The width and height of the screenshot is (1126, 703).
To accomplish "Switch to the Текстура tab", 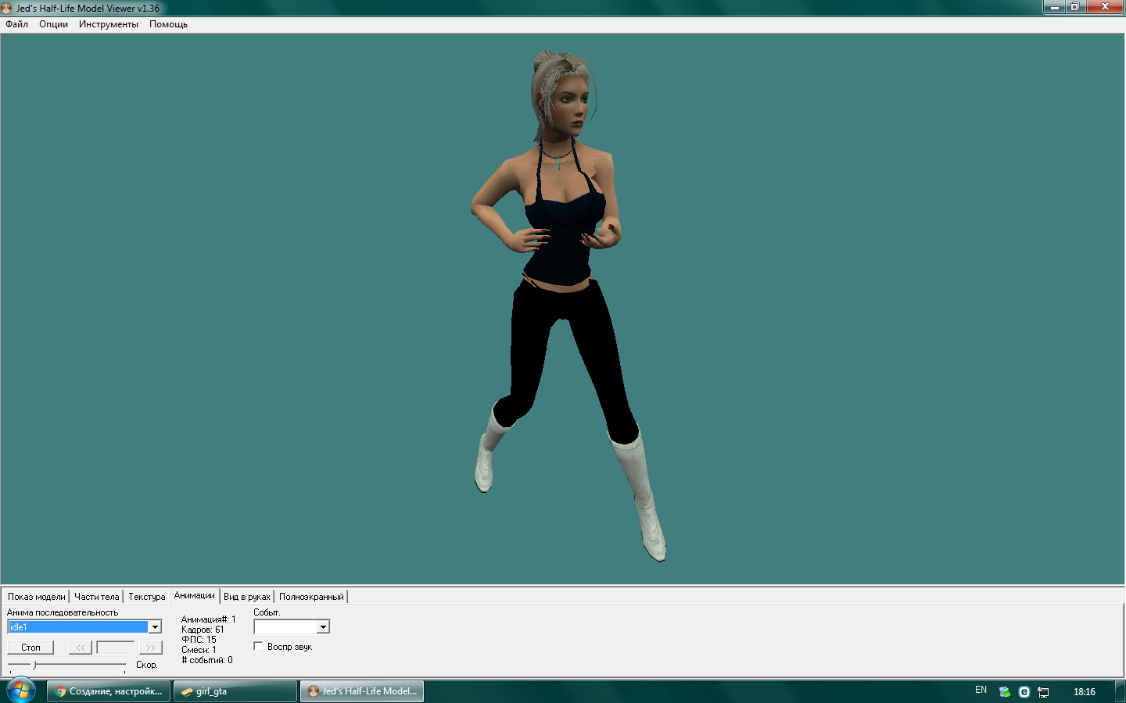I will point(147,597).
